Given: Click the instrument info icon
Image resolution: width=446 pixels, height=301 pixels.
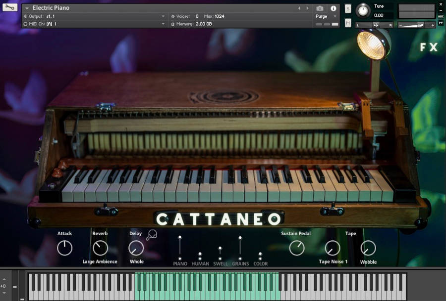Looking at the screenshot, I should (x=334, y=8).
